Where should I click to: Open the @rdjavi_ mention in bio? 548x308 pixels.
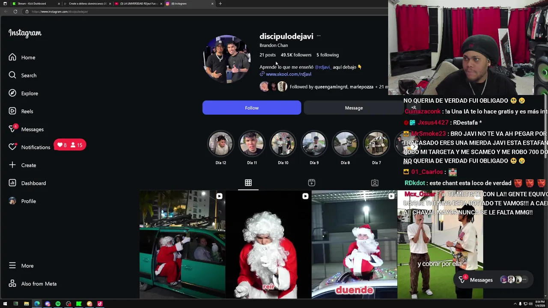(x=323, y=67)
